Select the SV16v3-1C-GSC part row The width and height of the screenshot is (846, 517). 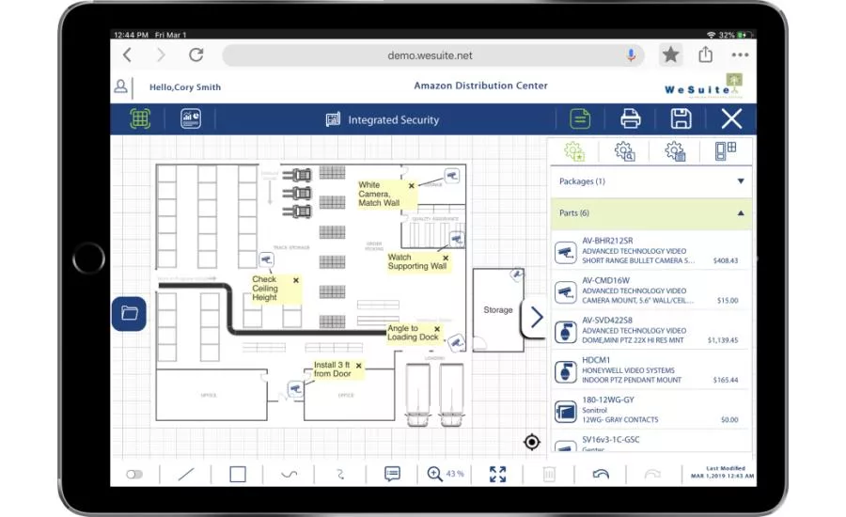click(651, 443)
